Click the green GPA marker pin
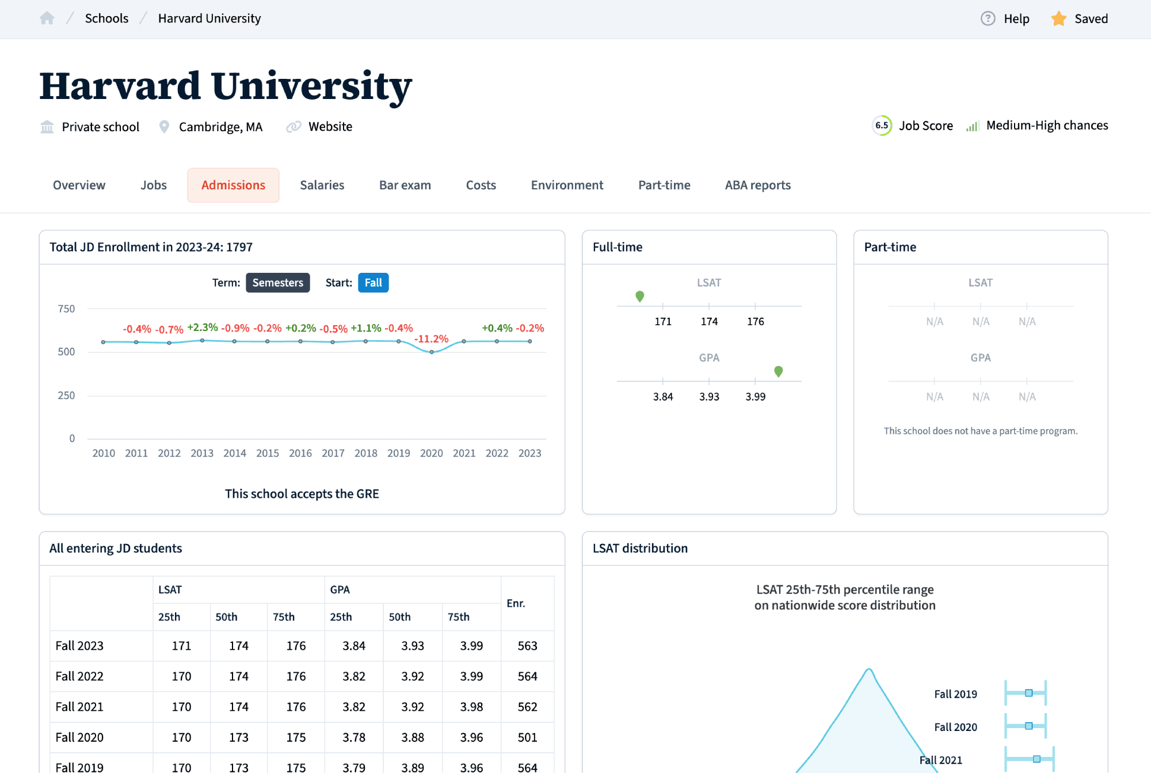Image resolution: width=1151 pixels, height=773 pixels. coord(778,372)
